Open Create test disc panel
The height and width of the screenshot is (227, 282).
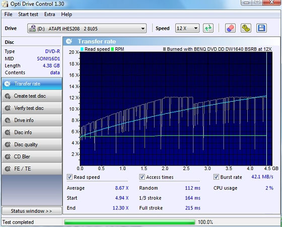(x=32, y=96)
